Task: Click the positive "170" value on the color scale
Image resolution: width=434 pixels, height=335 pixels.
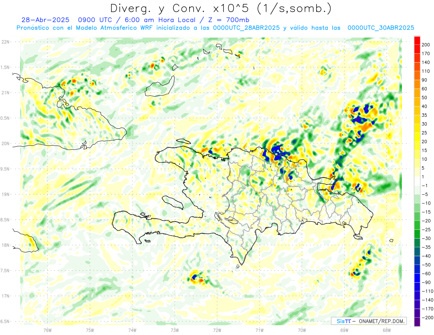Action: 426,53
